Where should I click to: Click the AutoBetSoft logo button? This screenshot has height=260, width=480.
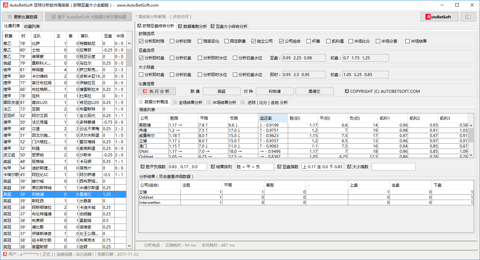point(439,17)
